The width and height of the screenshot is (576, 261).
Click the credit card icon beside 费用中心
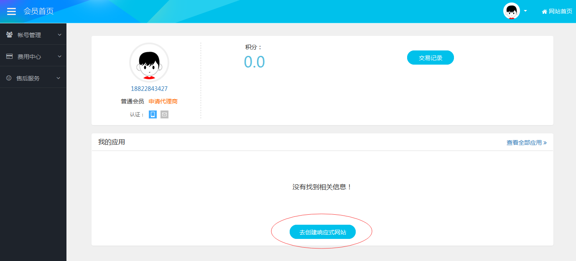click(x=9, y=56)
